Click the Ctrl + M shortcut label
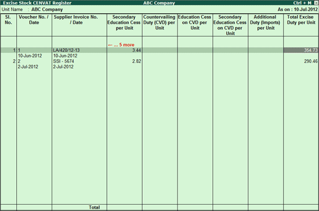 pos(302,3)
